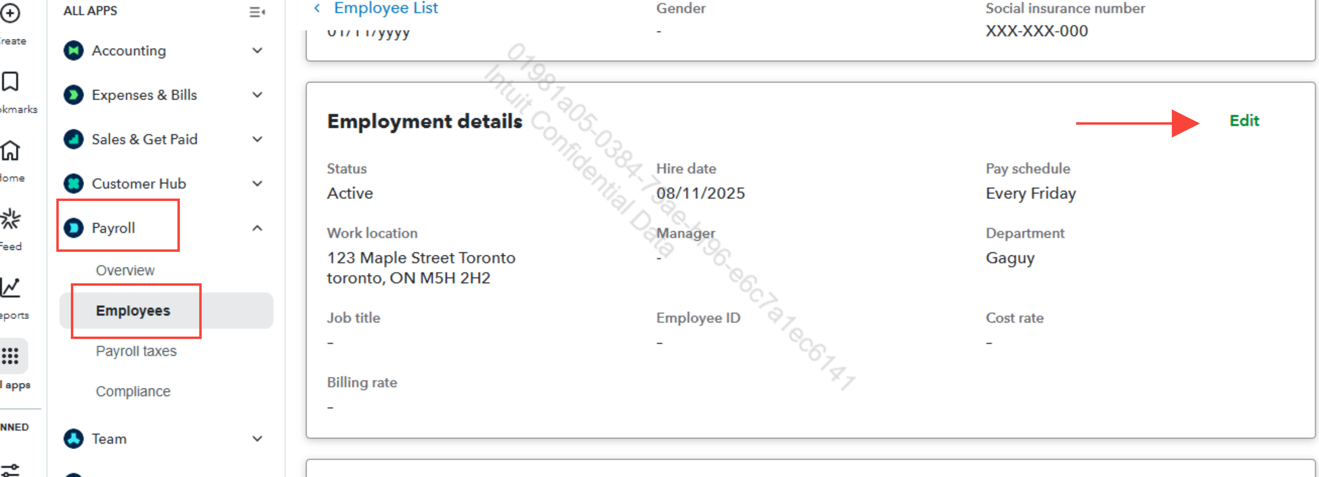Open the Payroll Overview menu item
The width and height of the screenshot is (1319, 477).
pyautogui.click(x=125, y=270)
